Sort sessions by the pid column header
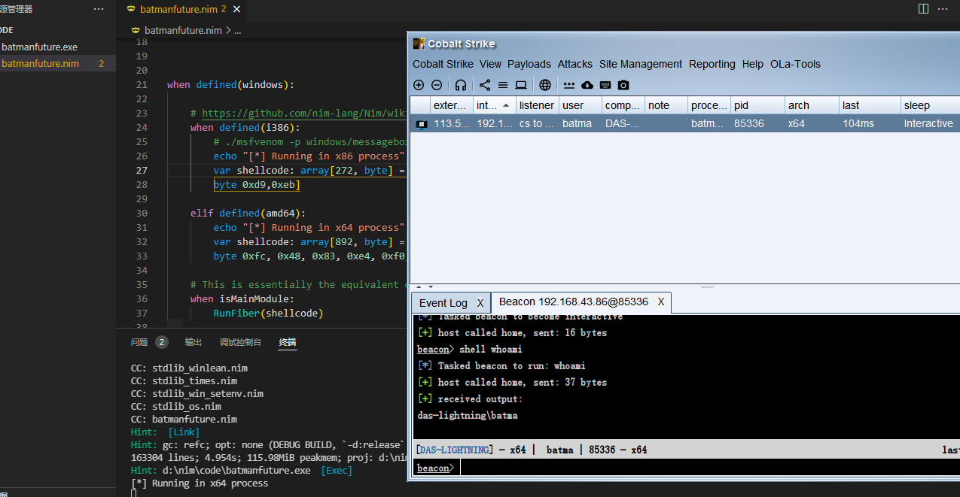 point(757,105)
